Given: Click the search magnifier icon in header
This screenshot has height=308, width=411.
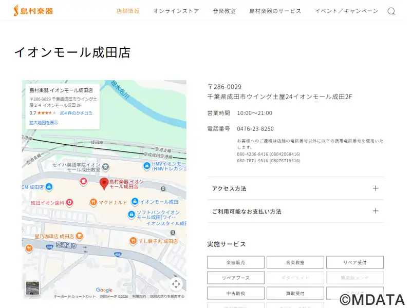Looking at the screenshot, I should point(391,11).
